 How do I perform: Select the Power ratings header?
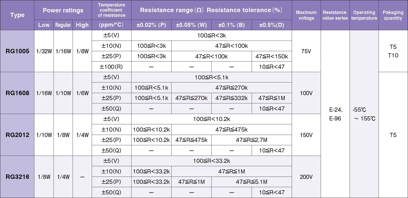(x=63, y=10)
